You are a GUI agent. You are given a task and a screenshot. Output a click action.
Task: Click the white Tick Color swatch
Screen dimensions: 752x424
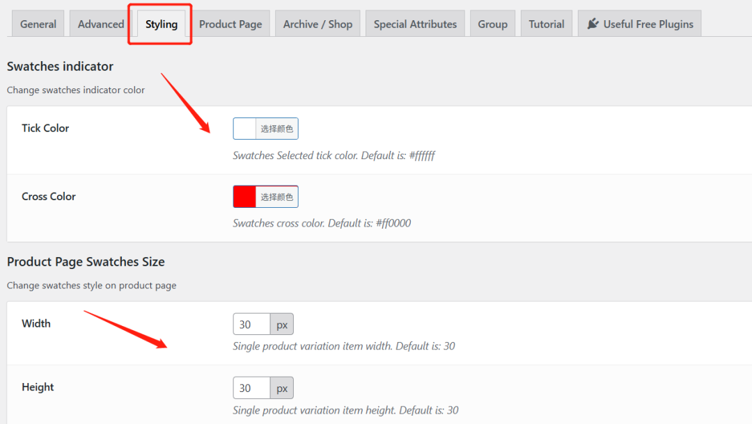[245, 129]
